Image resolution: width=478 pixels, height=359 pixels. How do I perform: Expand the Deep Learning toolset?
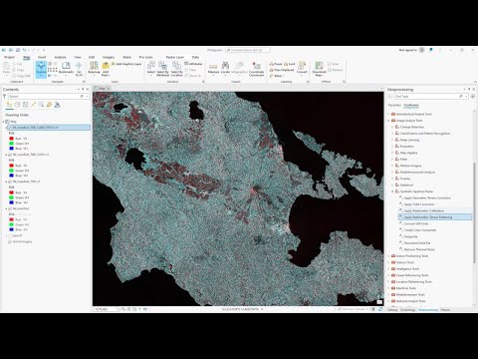pos(392,140)
